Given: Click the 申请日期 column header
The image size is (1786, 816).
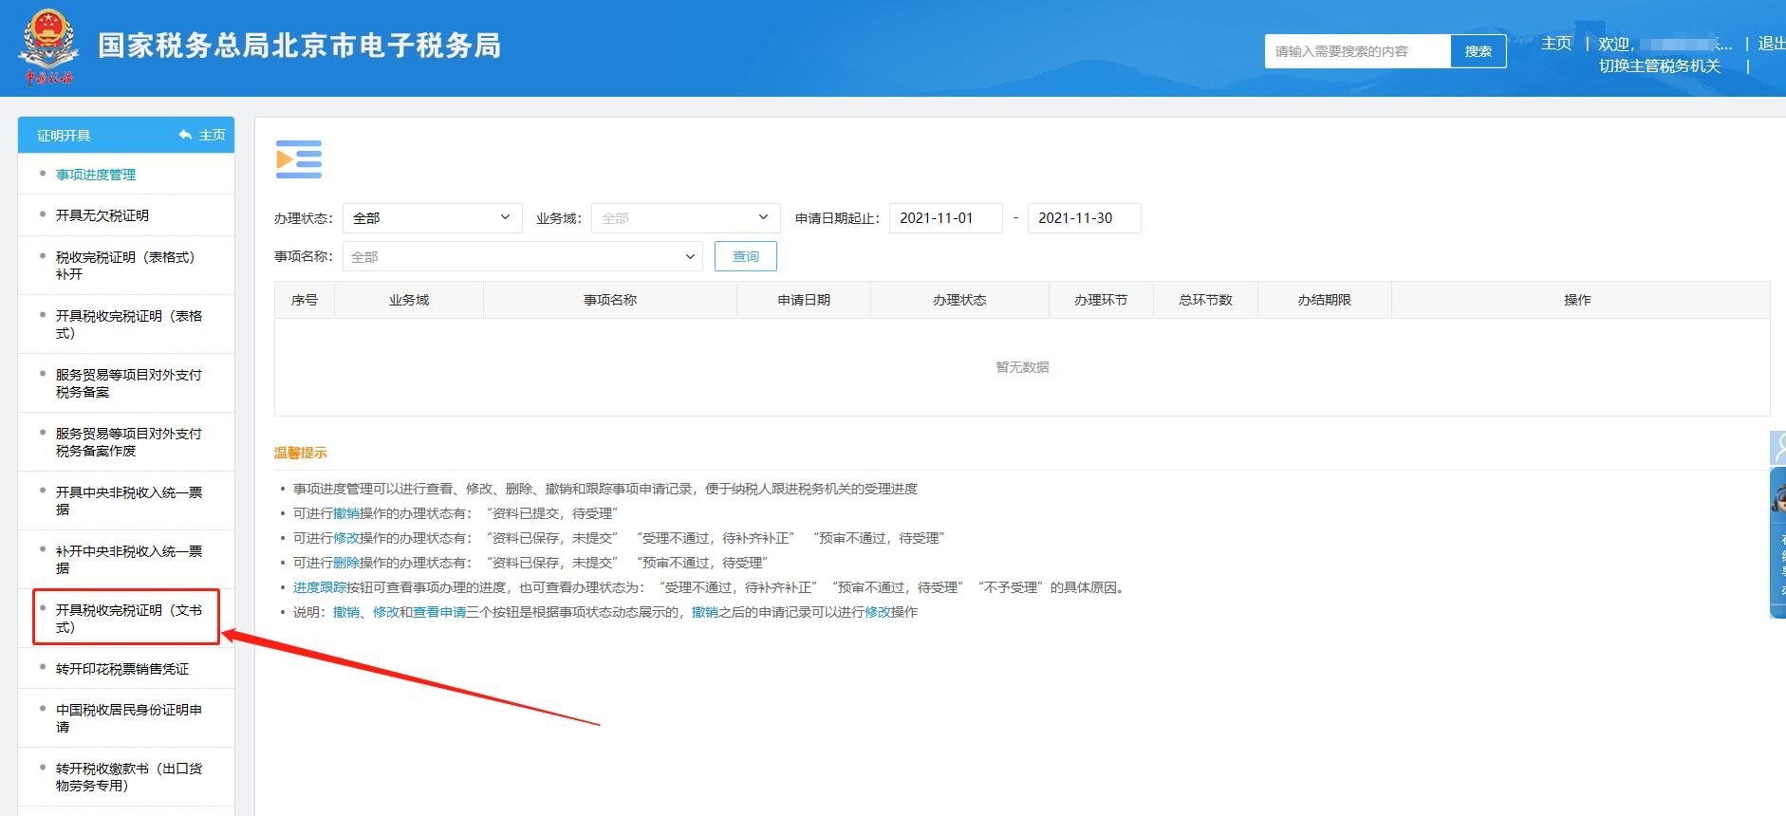Looking at the screenshot, I should [x=804, y=300].
